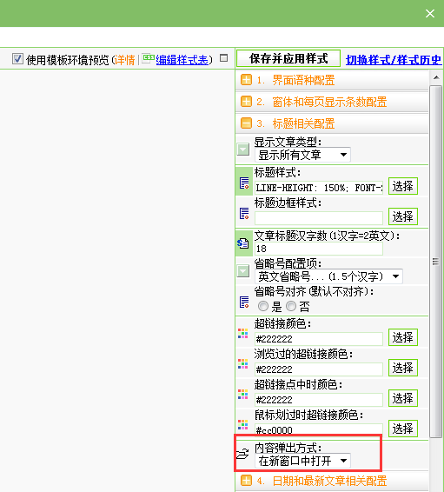Click the 超链接颜色 palette icon
Image resolution: width=444 pixels, height=492 pixels.
pos(242,333)
